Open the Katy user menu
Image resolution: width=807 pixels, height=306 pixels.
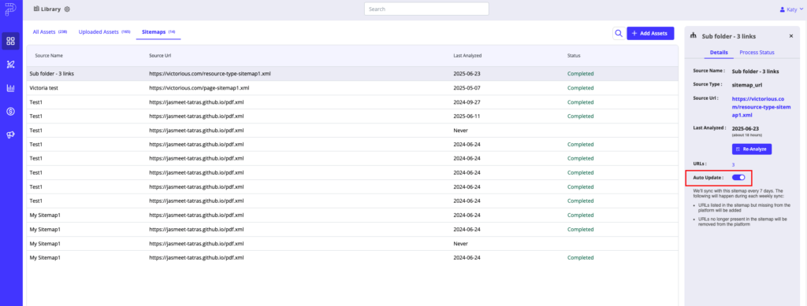coord(790,9)
